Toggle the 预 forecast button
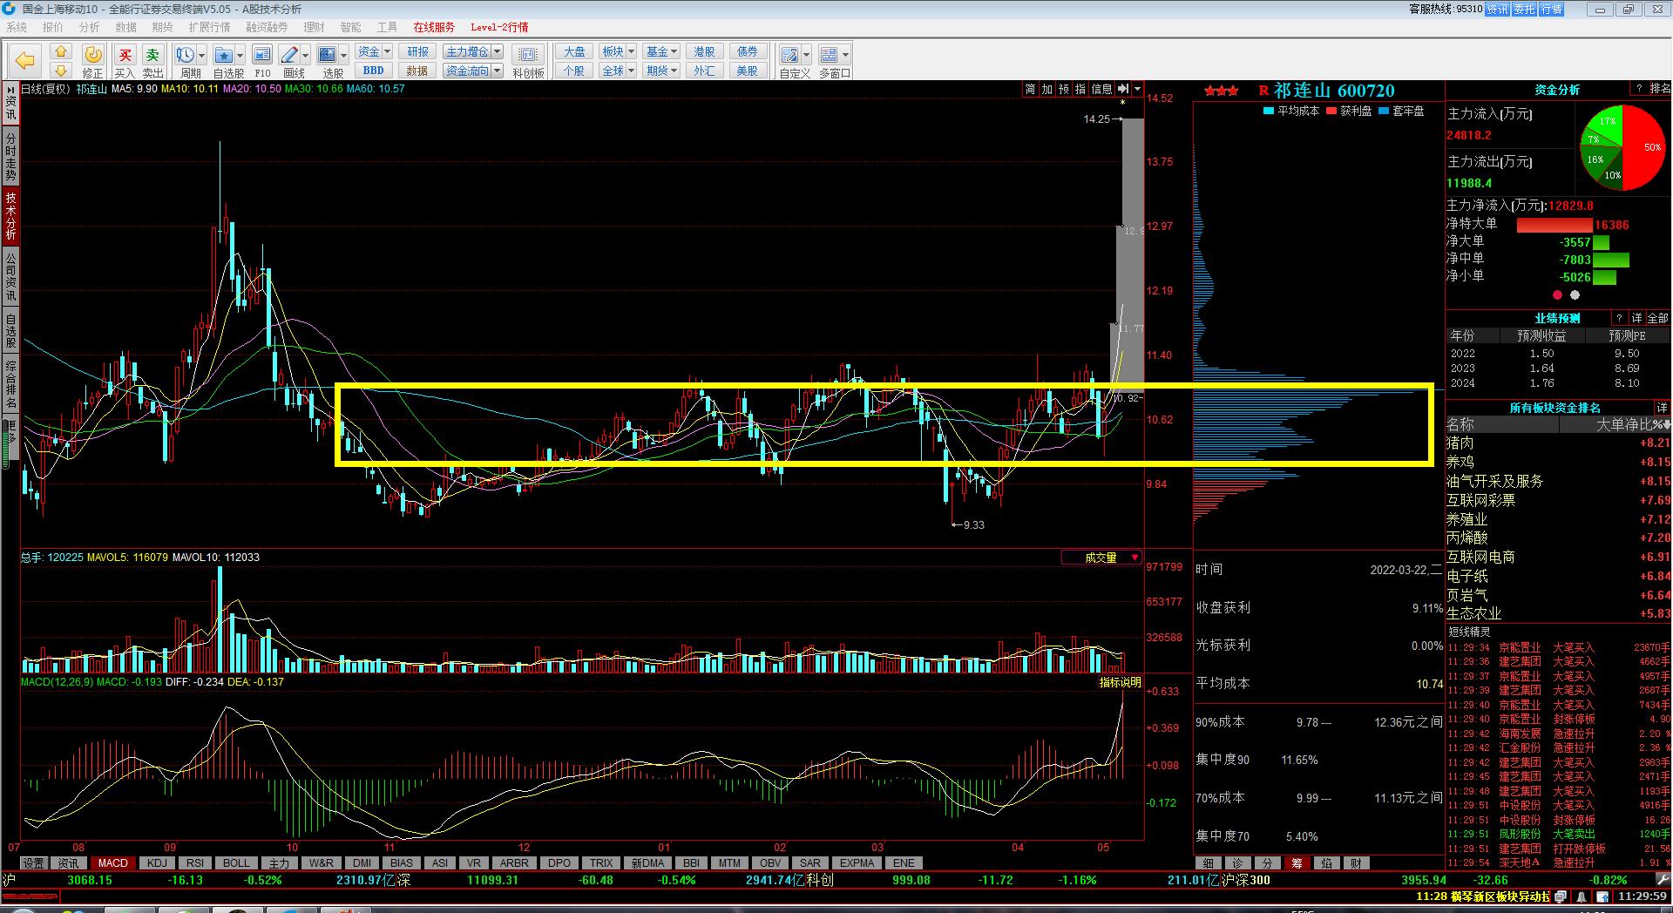 pyautogui.click(x=1064, y=89)
